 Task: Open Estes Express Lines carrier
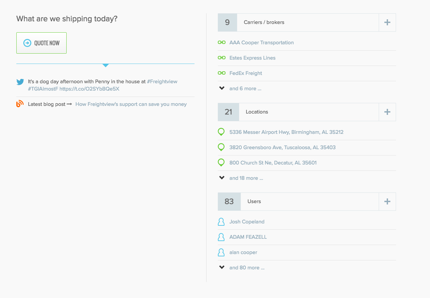click(252, 58)
